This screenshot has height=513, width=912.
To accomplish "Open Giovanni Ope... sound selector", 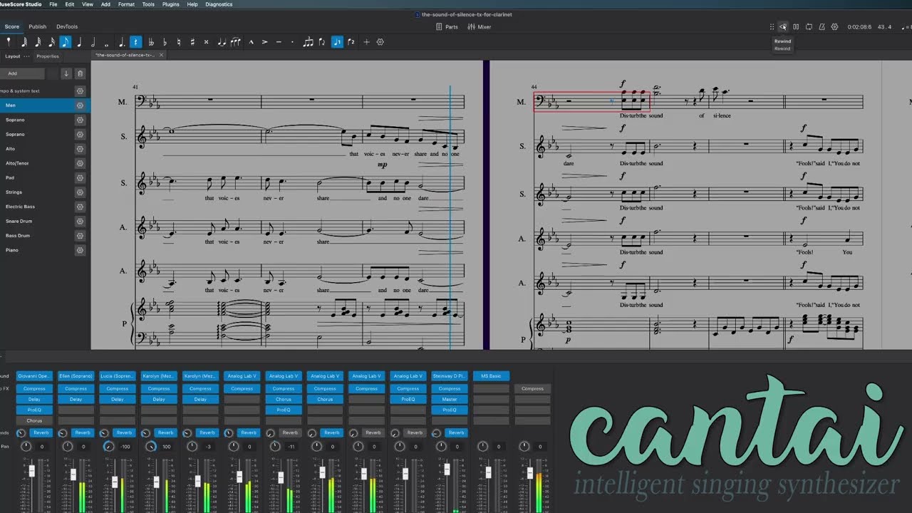I will click(34, 376).
